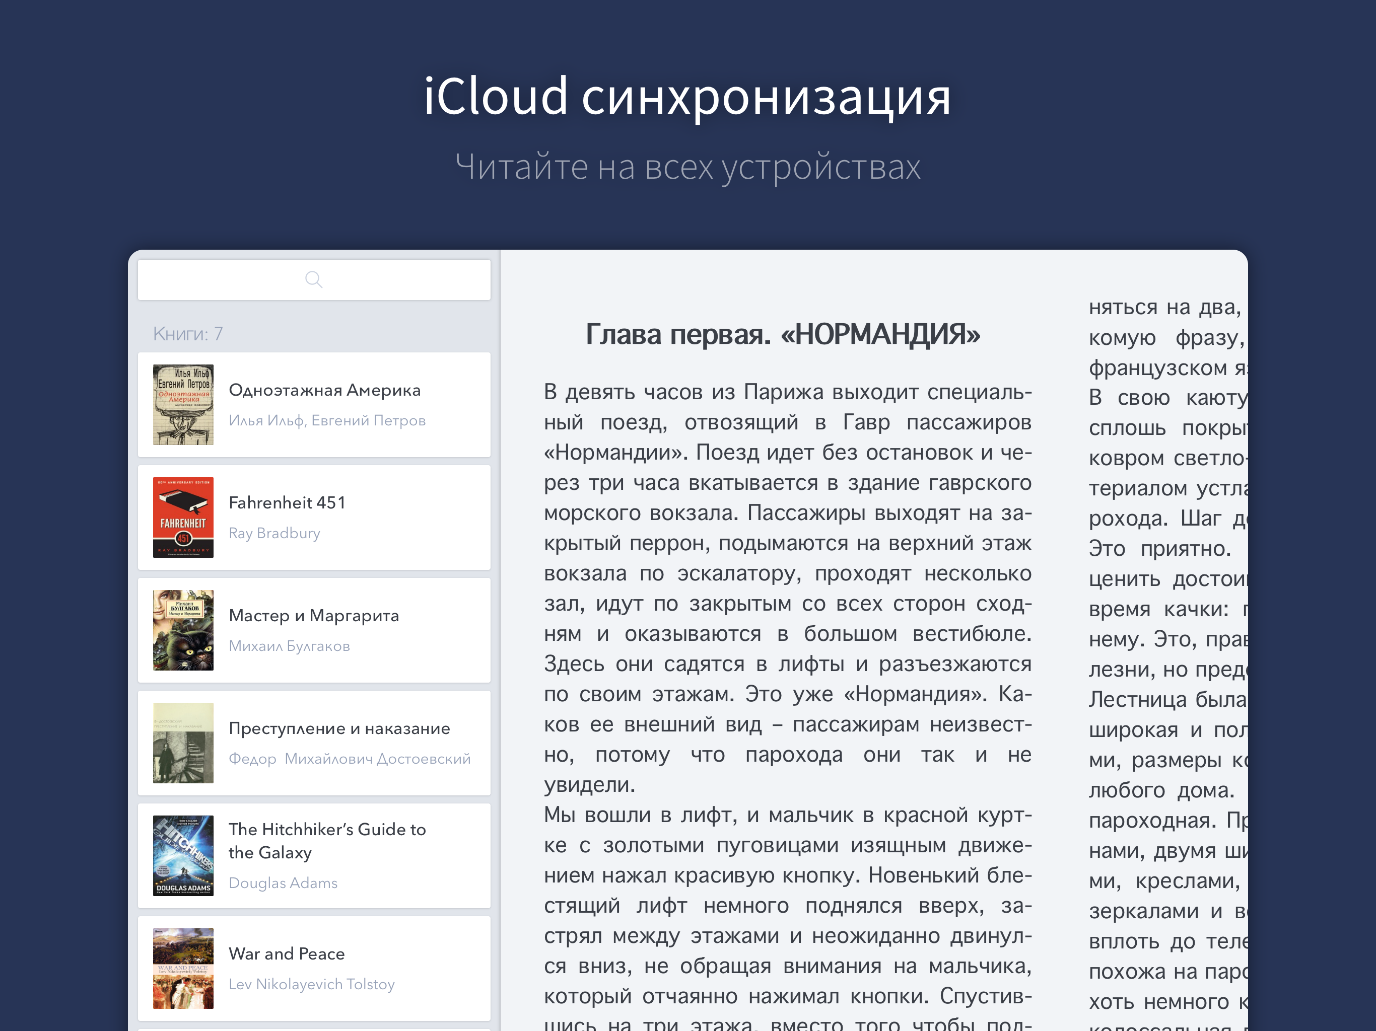
Task: Click author Ray Bradbury
Action: [274, 534]
